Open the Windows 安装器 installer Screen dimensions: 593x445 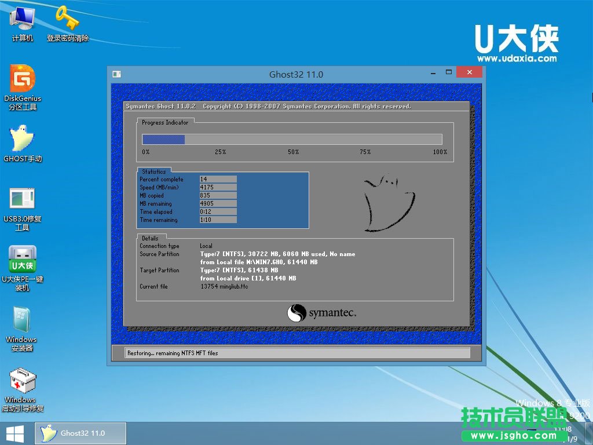[x=22, y=327]
